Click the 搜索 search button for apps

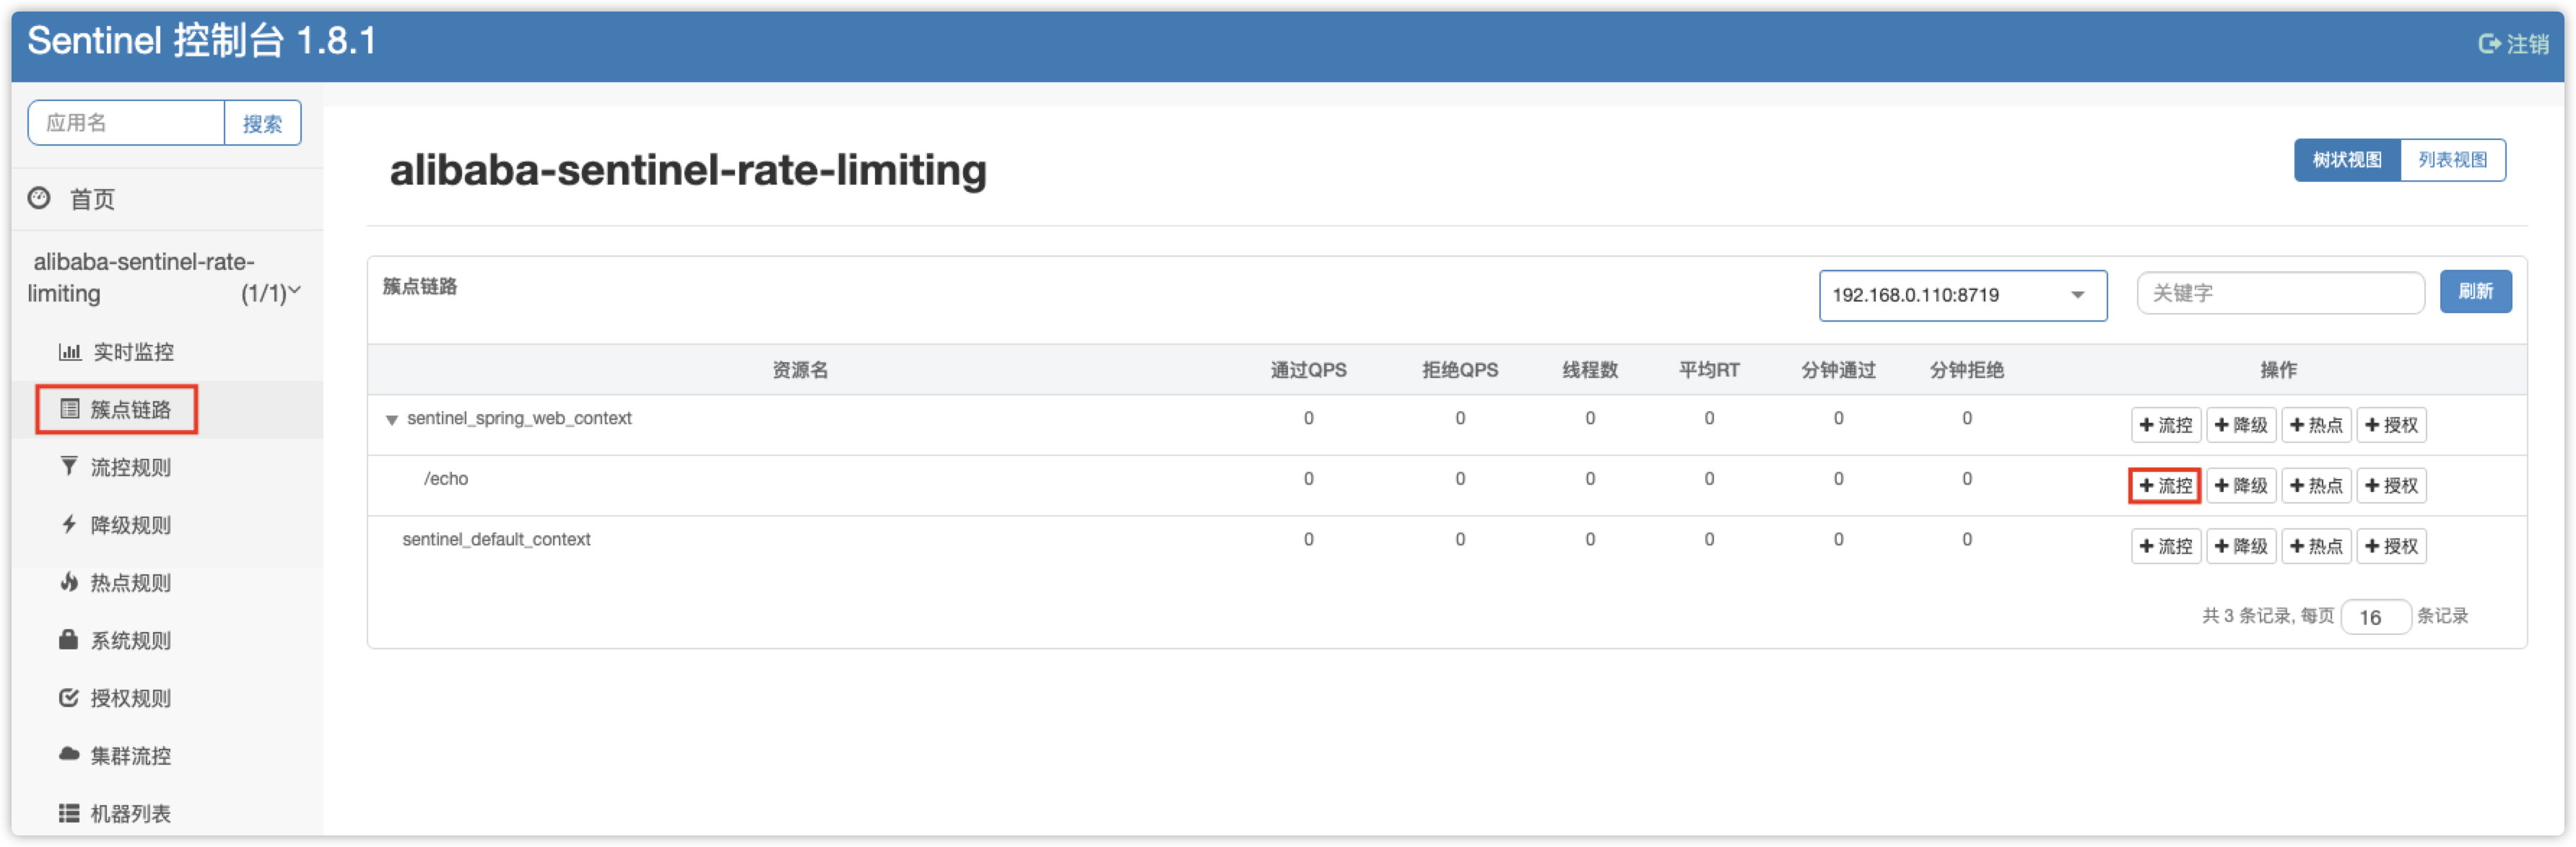262,123
